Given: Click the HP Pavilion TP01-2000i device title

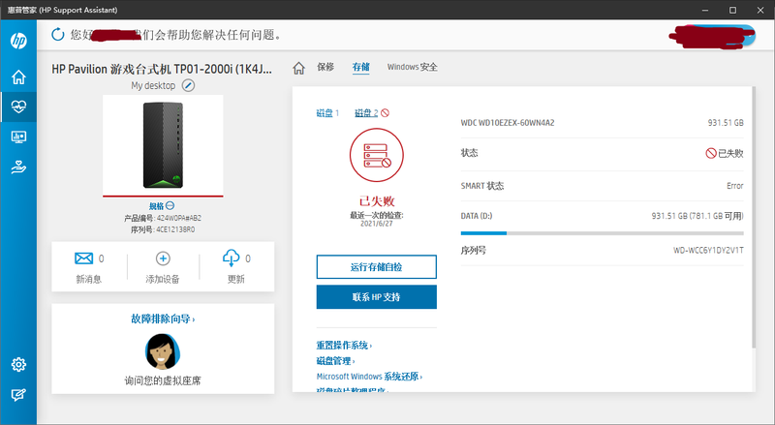Looking at the screenshot, I should coord(162,69).
